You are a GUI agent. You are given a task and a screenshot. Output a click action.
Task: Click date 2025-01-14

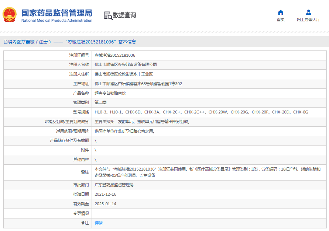[x=106, y=204]
